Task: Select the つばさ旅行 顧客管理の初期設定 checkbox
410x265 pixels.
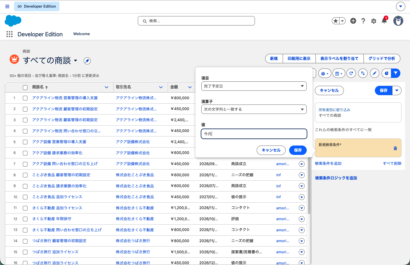Action: pos(25,241)
